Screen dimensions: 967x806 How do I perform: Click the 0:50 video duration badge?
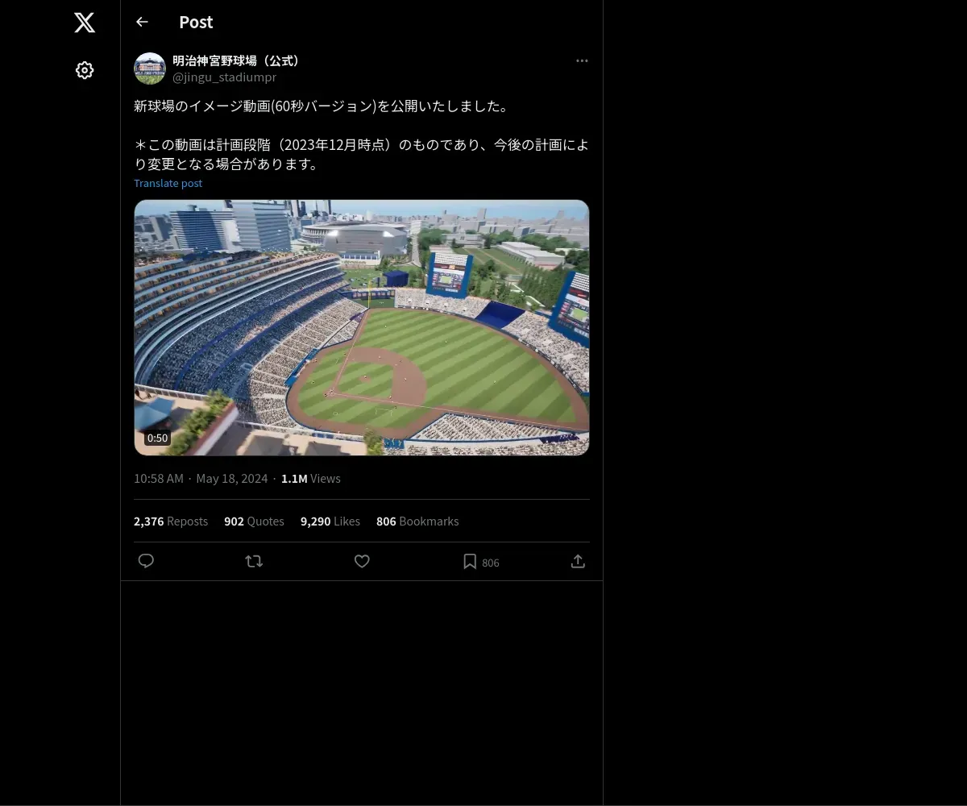157,438
